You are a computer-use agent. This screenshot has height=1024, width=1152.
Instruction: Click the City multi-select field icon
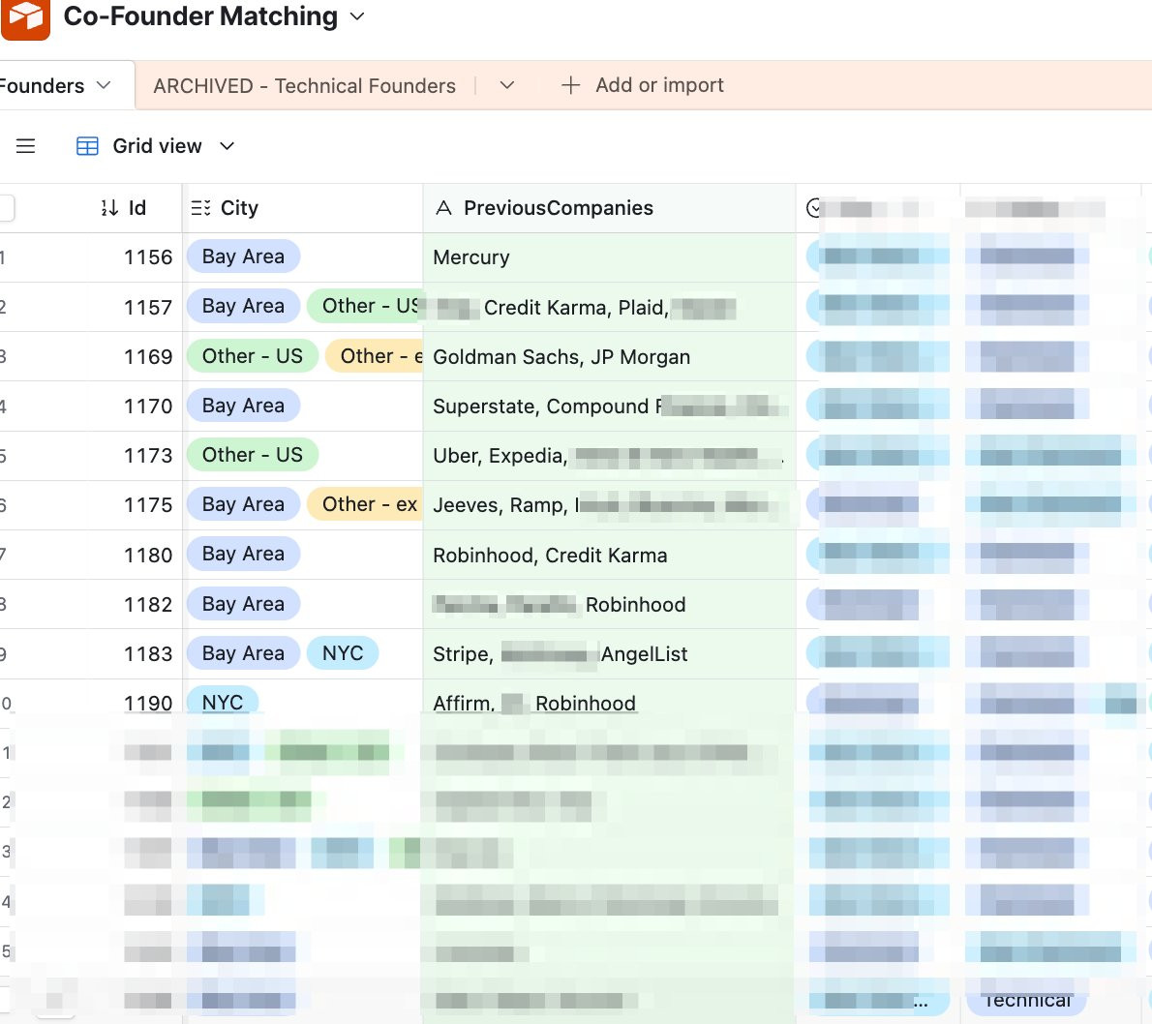pos(200,208)
